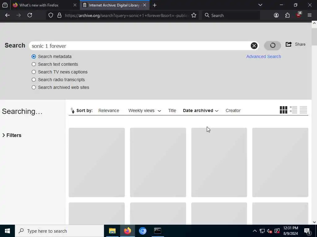Open the terminal from the taskbar
The image size is (317, 237).
pos(158,231)
